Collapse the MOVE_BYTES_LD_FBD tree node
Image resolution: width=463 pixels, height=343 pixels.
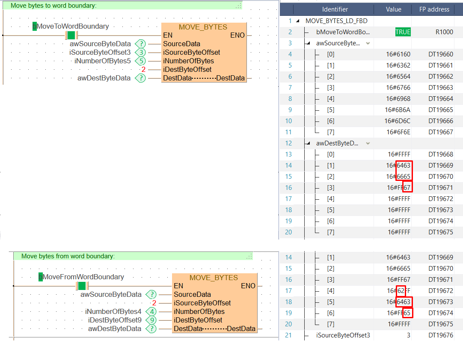297,21
